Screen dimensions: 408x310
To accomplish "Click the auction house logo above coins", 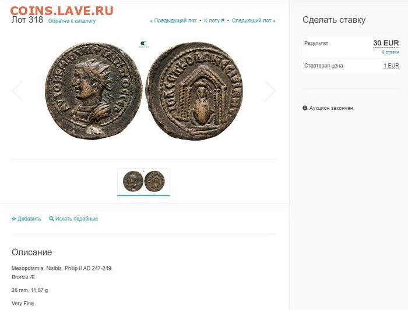I will point(143,44).
